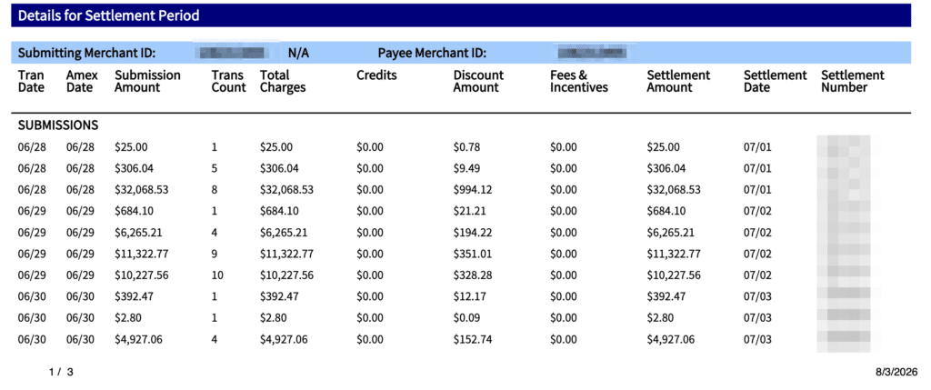The width and height of the screenshot is (931, 390).
Task: Select Credits $0.00 in the $6,265.21 row
Action: 370,233
